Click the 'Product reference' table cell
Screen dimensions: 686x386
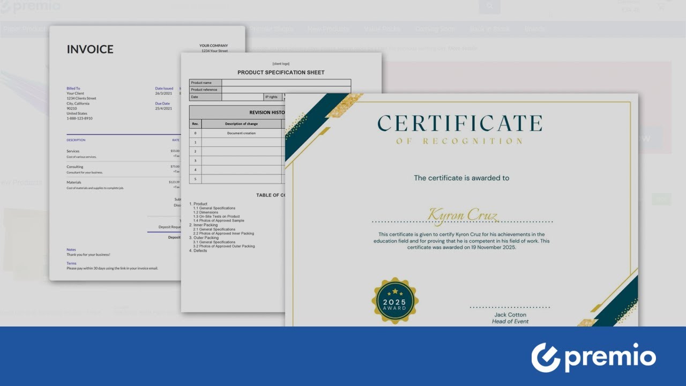click(x=206, y=90)
